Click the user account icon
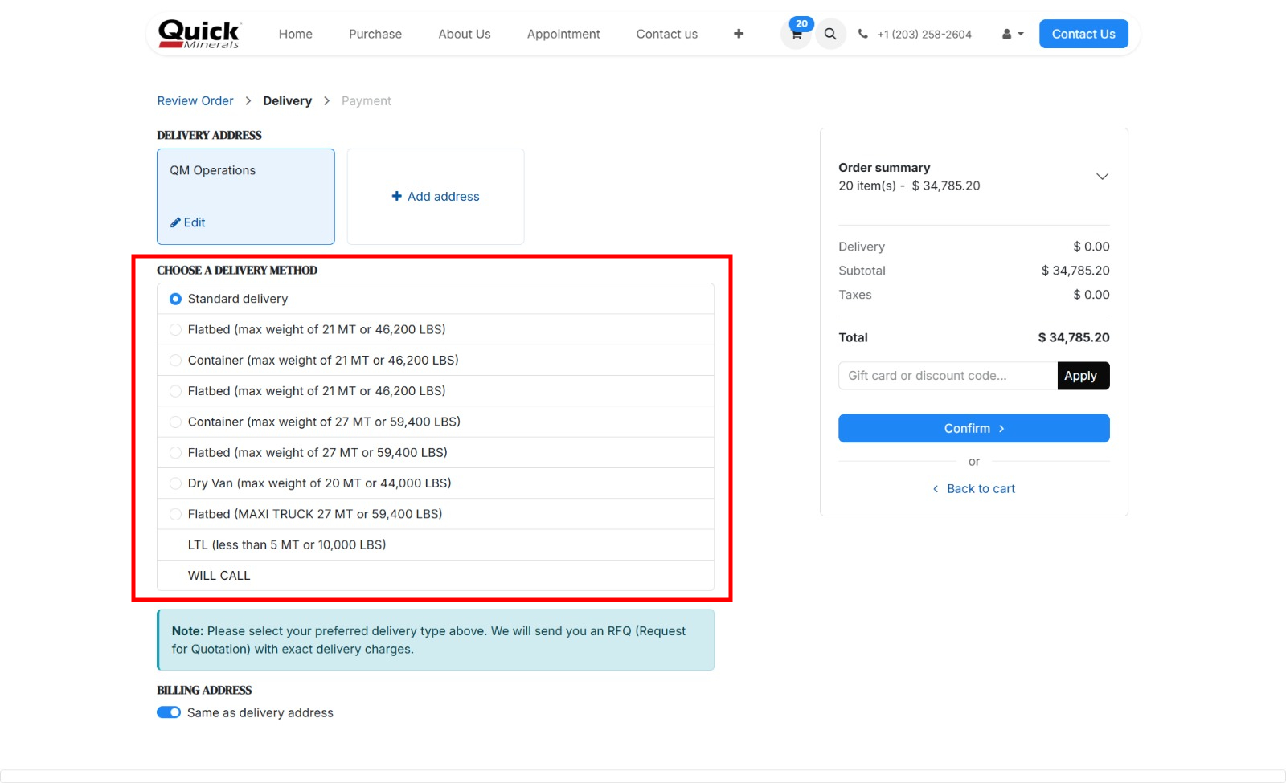 (1007, 34)
